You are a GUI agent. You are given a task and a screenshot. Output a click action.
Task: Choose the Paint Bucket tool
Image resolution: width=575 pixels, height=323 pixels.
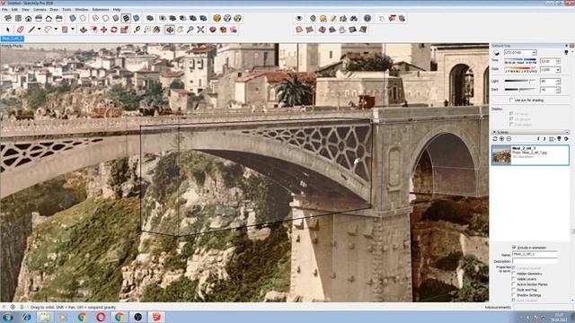tap(157, 30)
